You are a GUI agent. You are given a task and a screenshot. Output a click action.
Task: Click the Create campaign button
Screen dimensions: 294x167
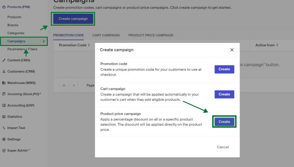tap(73, 19)
